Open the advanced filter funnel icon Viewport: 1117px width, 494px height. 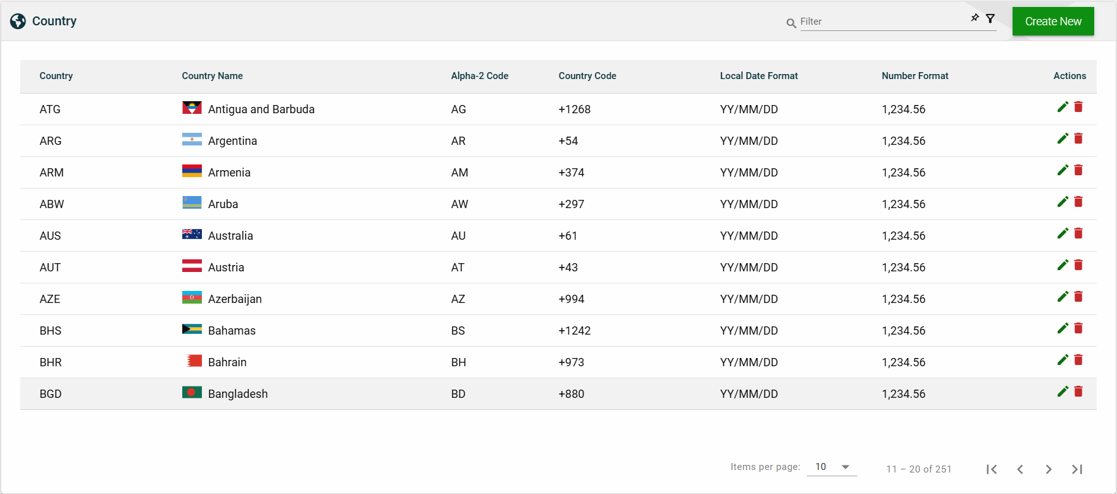[x=990, y=19]
